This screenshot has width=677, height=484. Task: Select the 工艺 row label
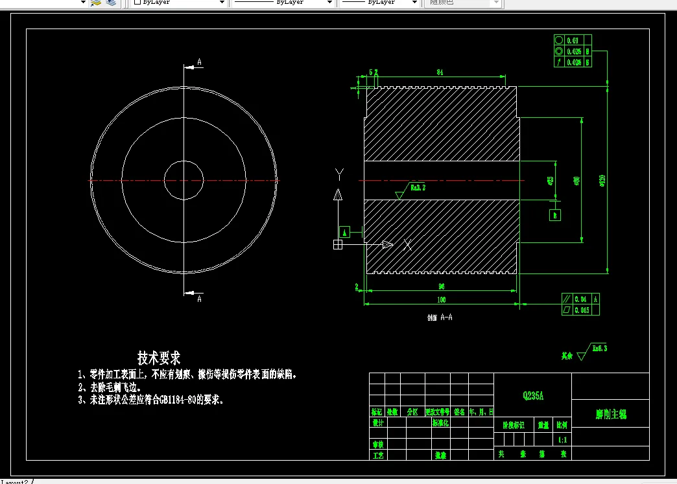(x=378, y=455)
